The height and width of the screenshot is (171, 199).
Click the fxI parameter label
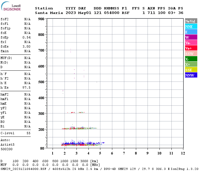click(x=3, y=42)
